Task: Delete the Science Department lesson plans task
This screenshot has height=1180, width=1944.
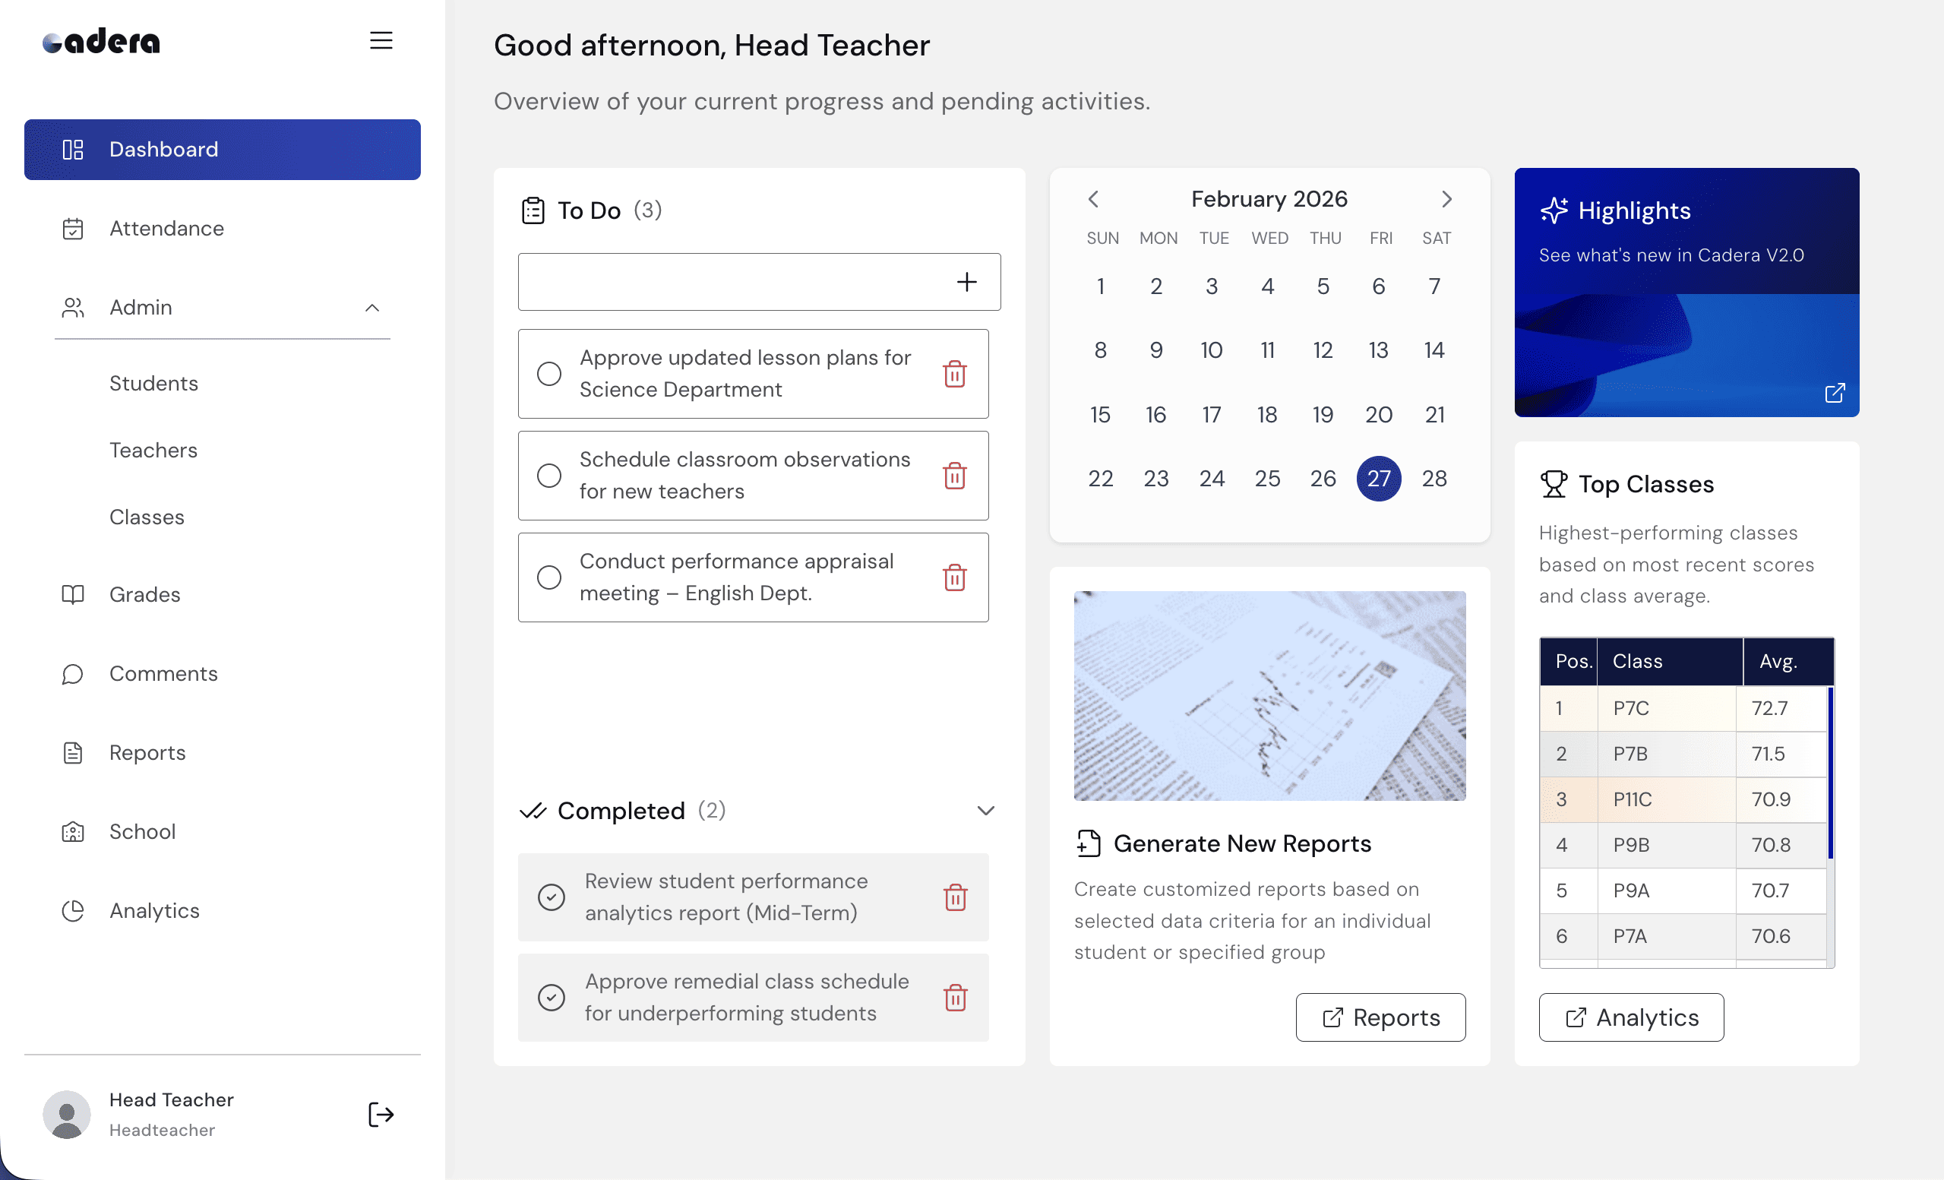Action: tap(955, 373)
